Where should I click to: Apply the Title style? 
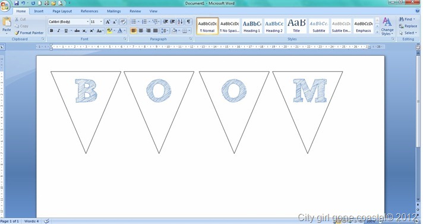click(x=296, y=27)
